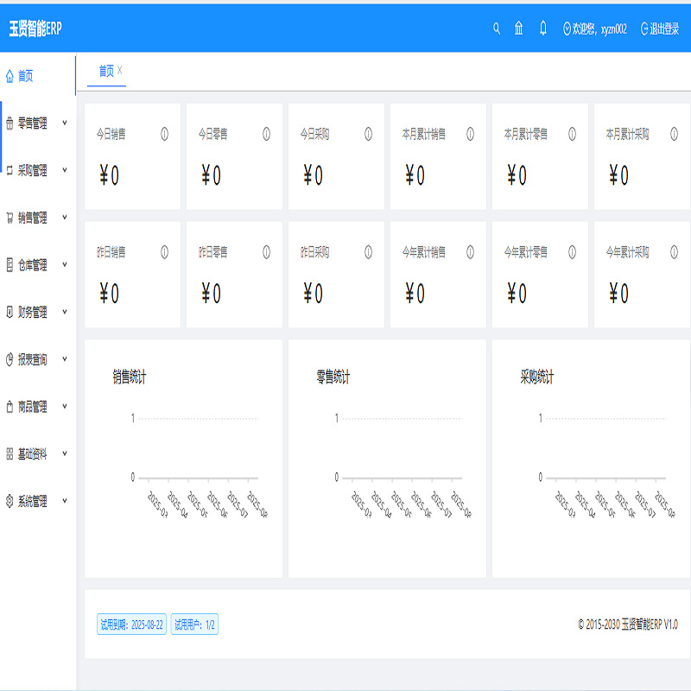Open the search icon in the header
The height and width of the screenshot is (691, 691).
(x=497, y=27)
